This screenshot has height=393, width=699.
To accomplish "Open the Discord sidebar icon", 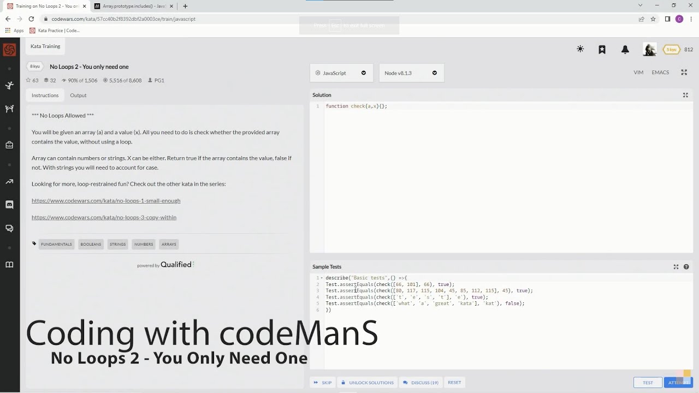I will click(x=9, y=205).
